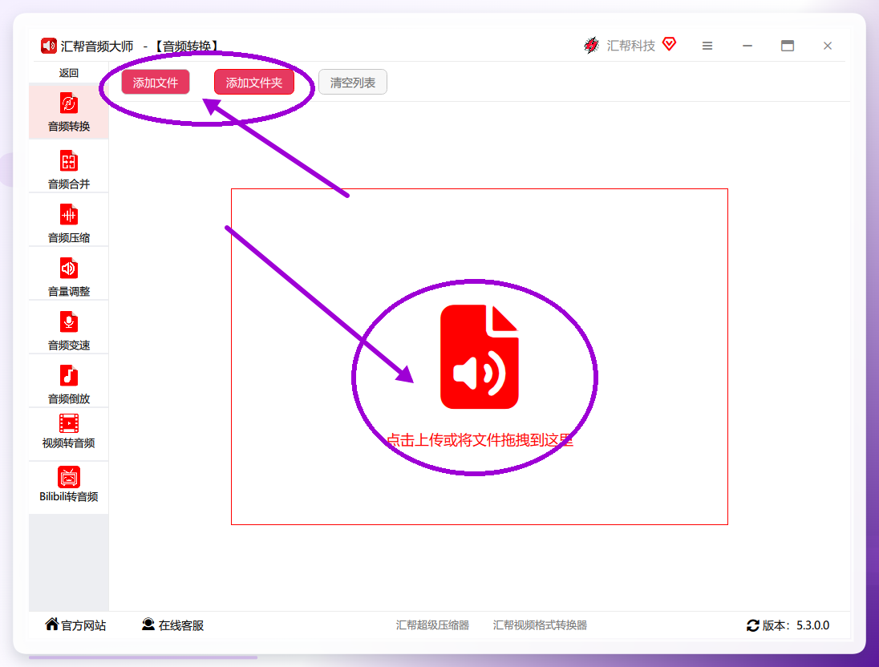
Task: Go back via the 返回 button
Action: click(x=68, y=73)
